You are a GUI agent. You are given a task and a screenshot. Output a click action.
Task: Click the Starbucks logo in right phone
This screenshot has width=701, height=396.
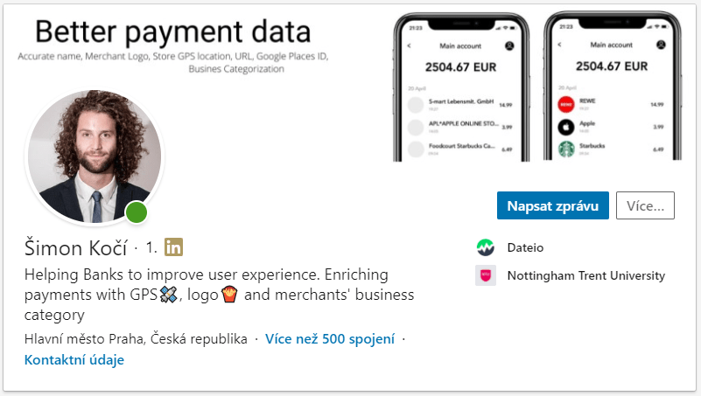(566, 149)
